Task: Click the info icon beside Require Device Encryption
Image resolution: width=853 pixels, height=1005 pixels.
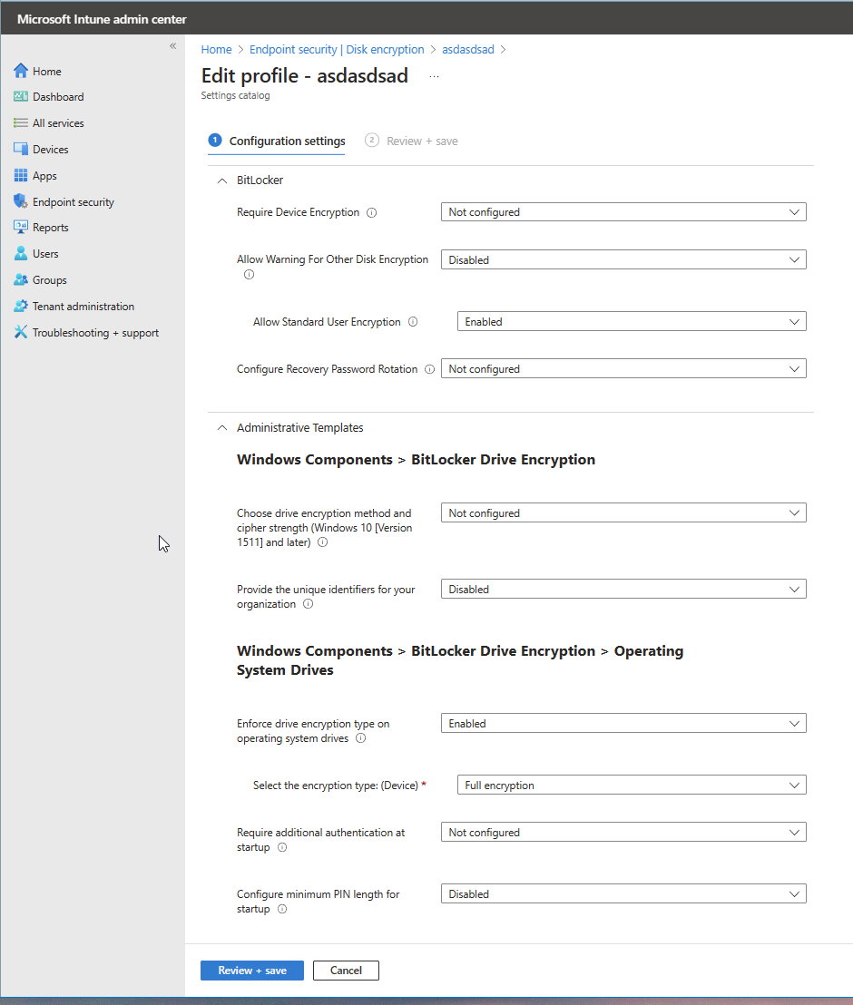Action: pyautogui.click(x=371, y=212)
